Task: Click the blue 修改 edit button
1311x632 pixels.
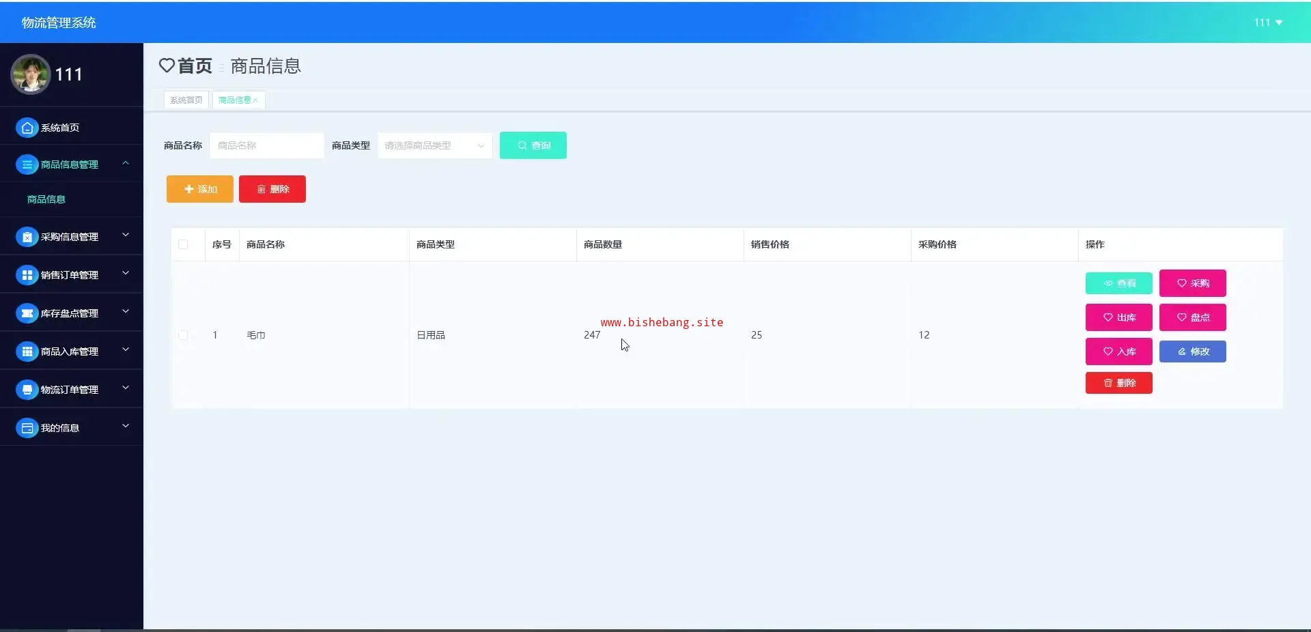Action: click(x=1192, y=351)
